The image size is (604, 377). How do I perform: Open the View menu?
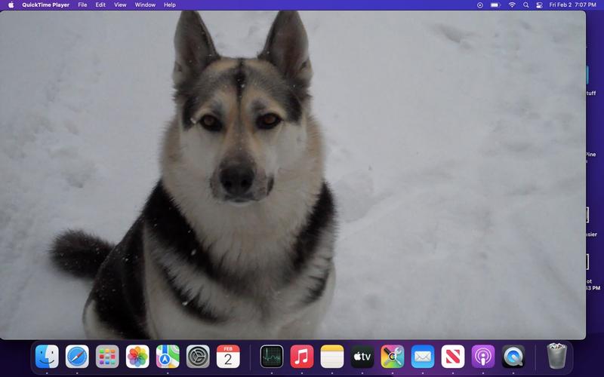point(120,5)
